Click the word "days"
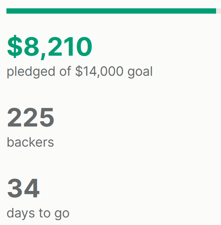The width and height of the screenshot is (221, 225). click(x=21, y=214)
